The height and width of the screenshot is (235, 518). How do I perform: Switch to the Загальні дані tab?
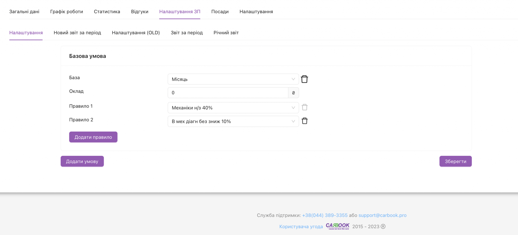(x=24, y=12)
